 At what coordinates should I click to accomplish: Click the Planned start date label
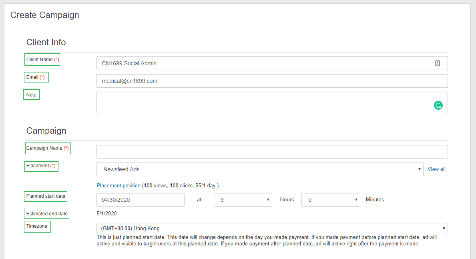click(45, 196)
